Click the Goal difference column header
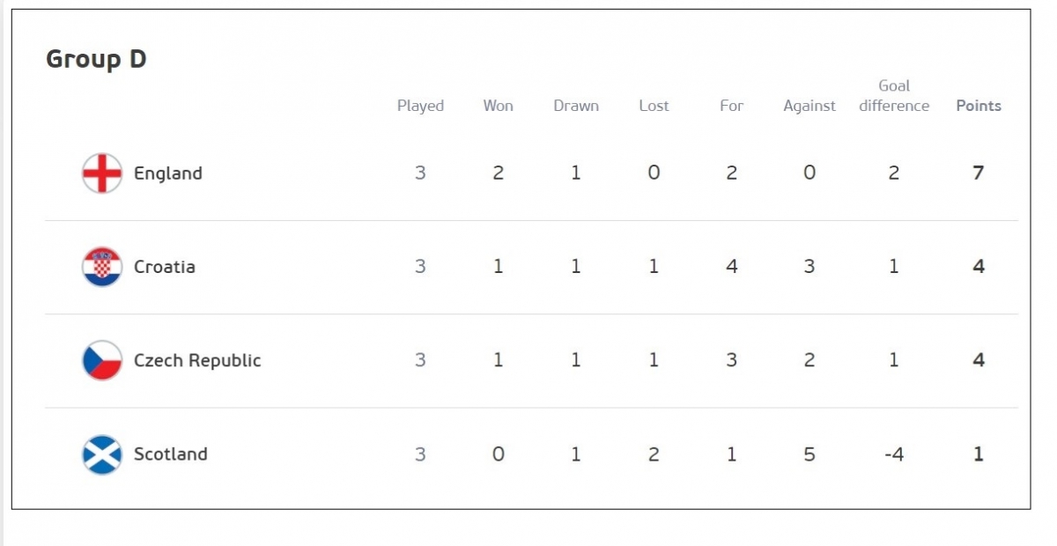The height and width of the screenshot is (546, 1057). [x=894, y=96]
